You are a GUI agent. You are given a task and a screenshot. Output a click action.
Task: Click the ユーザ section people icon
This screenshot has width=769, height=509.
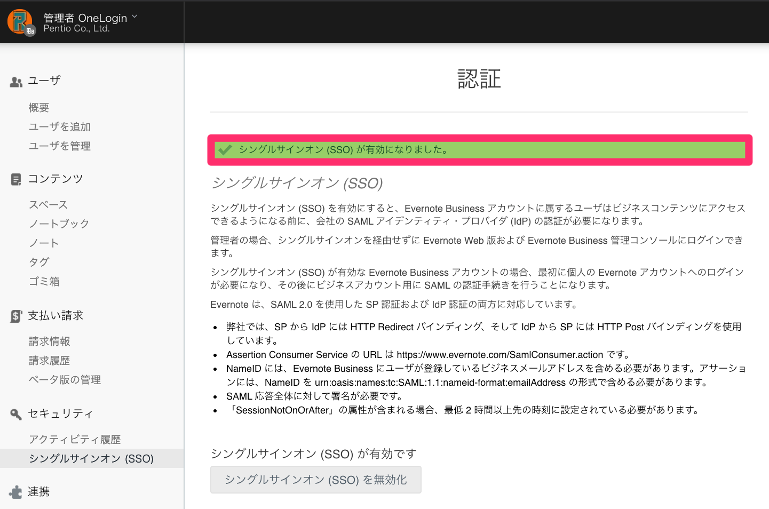[16, 82]
